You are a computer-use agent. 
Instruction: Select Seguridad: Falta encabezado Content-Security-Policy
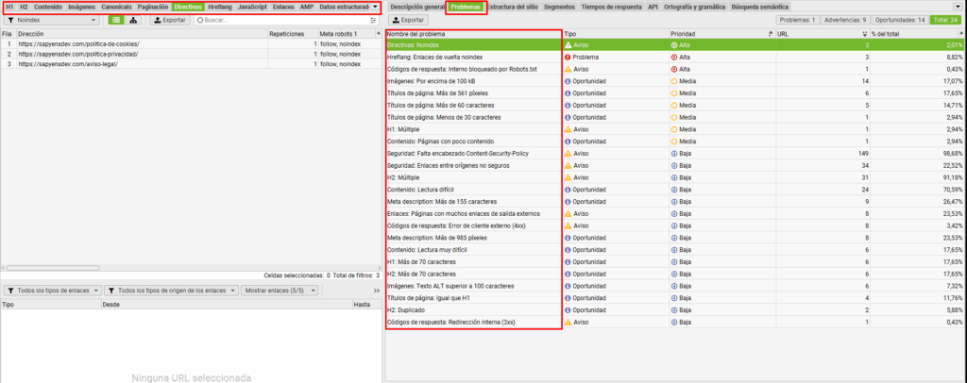(674, 154)
